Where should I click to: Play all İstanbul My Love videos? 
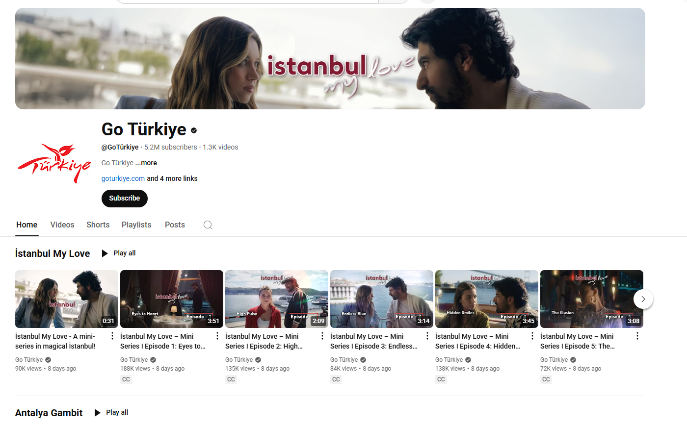119,253
